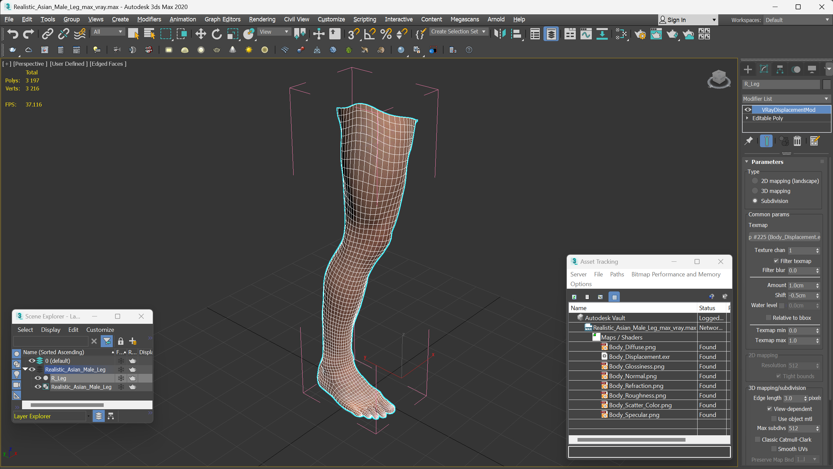Open the Rendering menu
833x469 pixels.
pos(262,19)
